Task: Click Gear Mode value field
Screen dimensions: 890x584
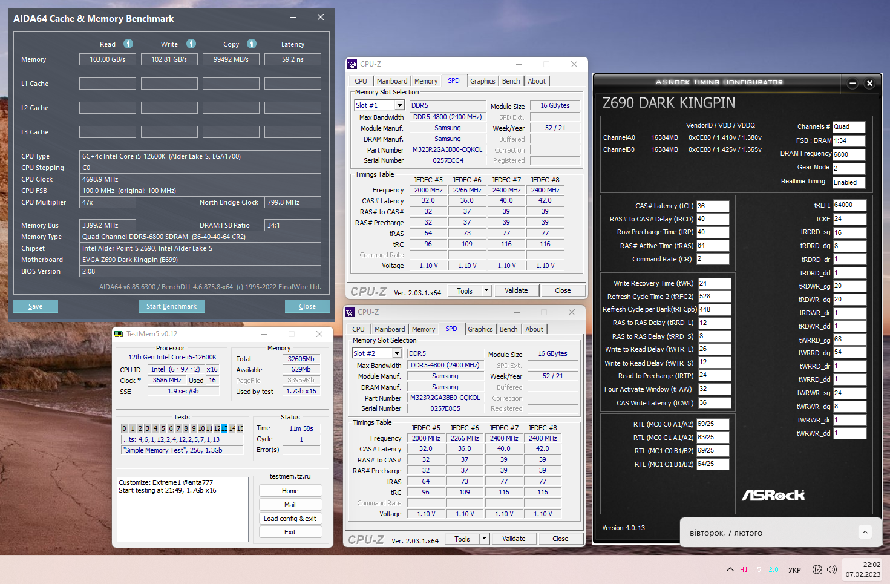Action: point(849,168)
